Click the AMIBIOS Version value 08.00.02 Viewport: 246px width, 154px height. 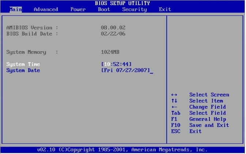(113, 27)
